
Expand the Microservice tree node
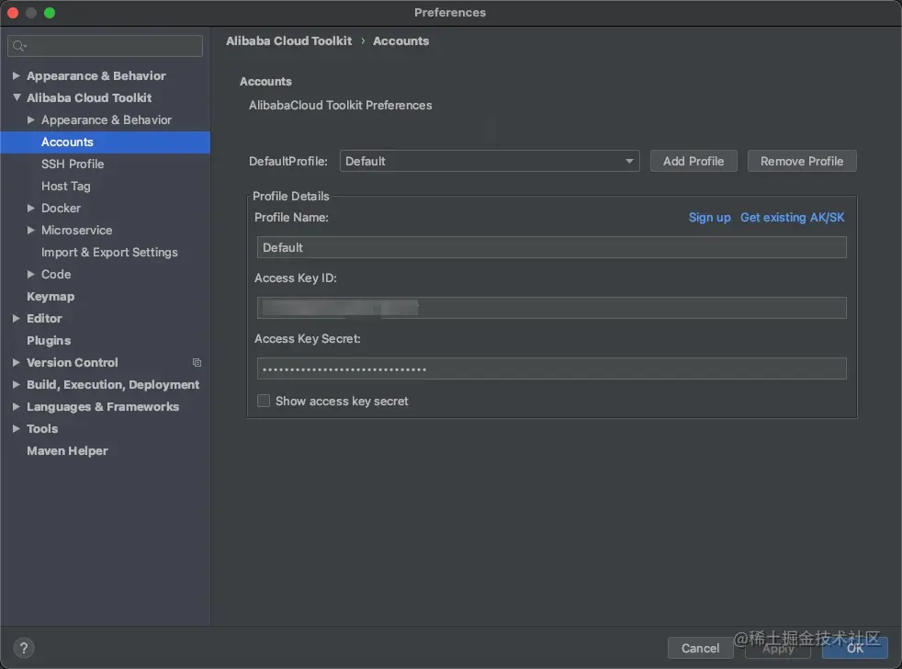tap(31, 230)
